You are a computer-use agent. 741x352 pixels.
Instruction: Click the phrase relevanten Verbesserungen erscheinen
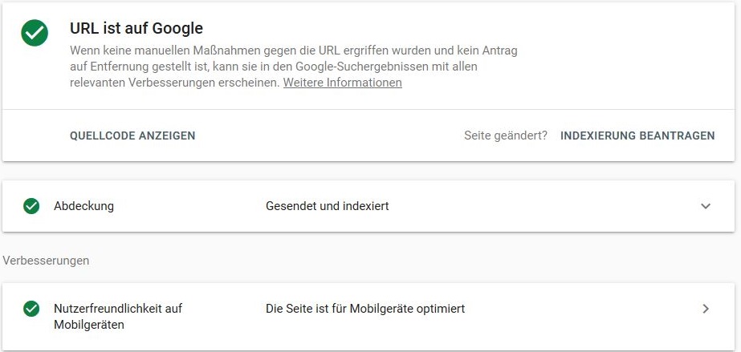coord(175,83)
